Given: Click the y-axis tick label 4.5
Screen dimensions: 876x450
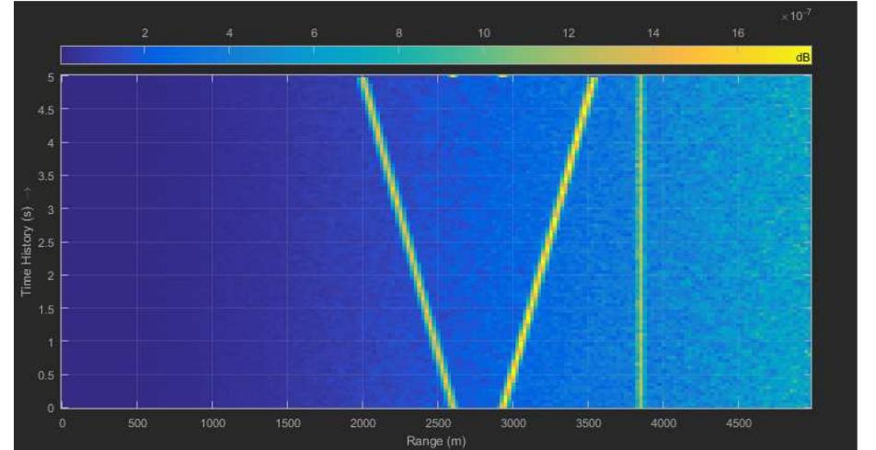Looking at the screenshot, I should (x=46, y=110).
